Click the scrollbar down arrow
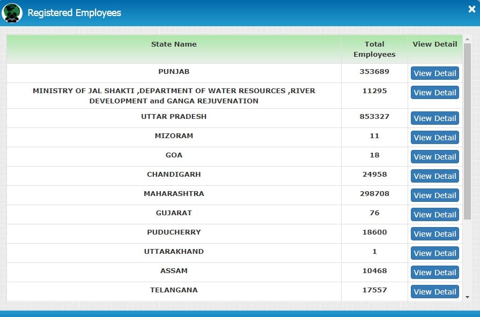480x317 pixels. (467, 297)
